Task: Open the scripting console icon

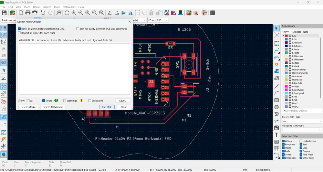Action: (x=213, y=13)
